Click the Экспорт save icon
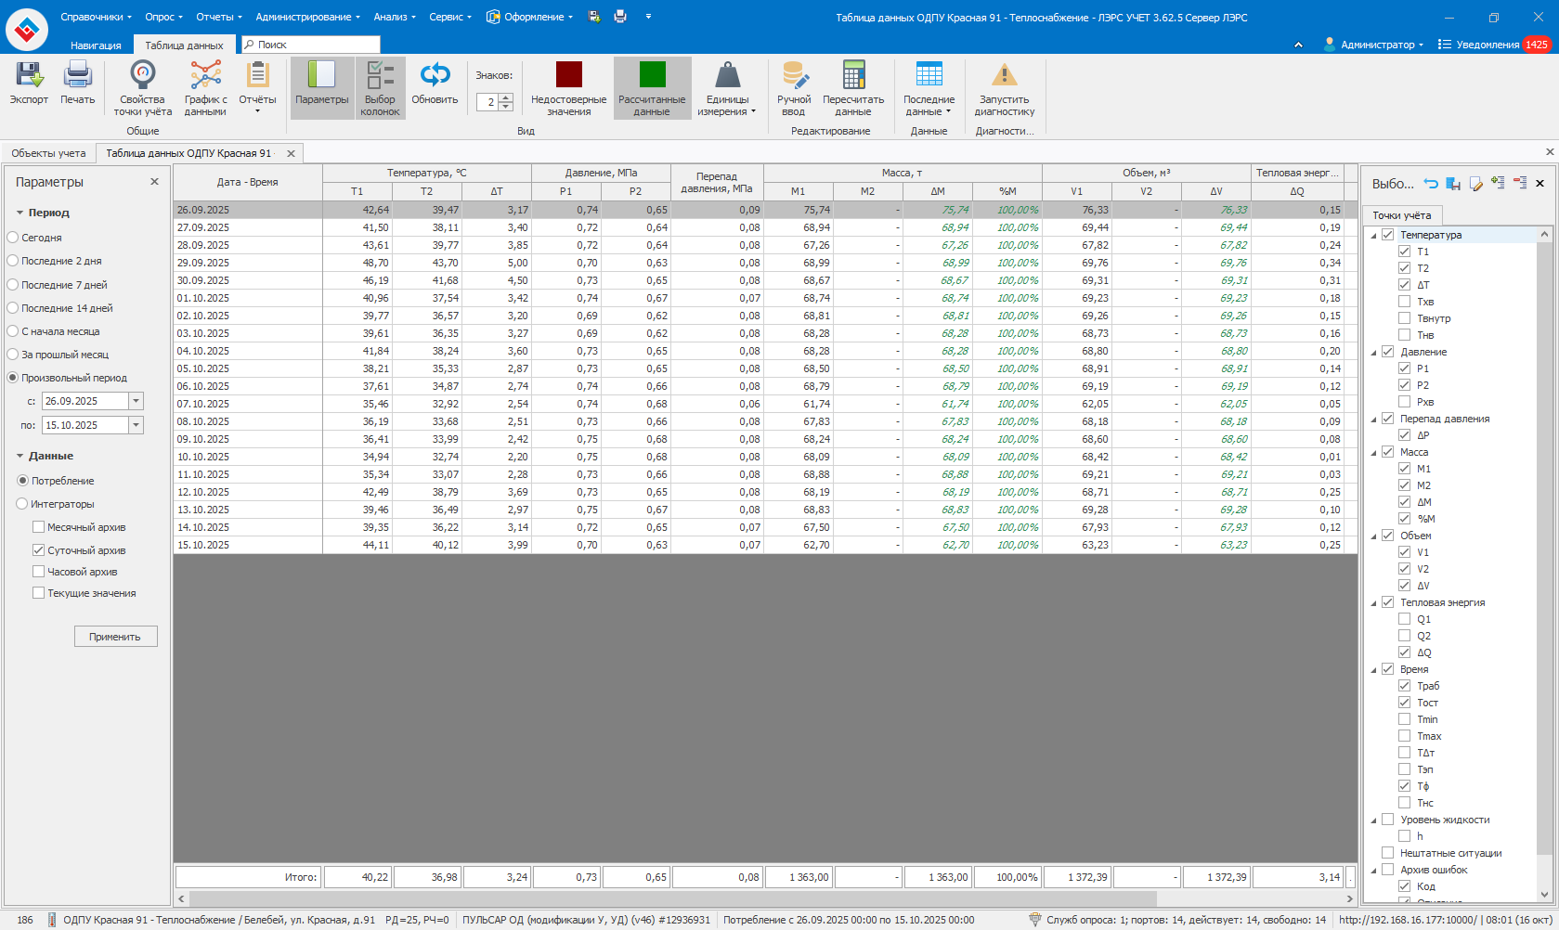Viewport: 1559px width, 930px height. pos(29,75)
